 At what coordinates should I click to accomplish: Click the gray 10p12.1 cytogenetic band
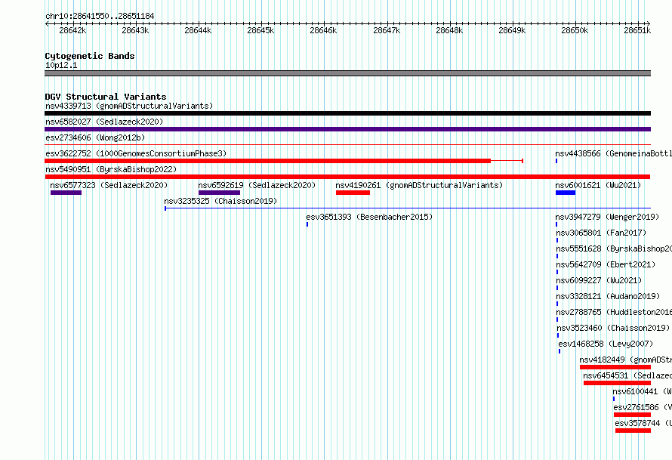point(347,73)
